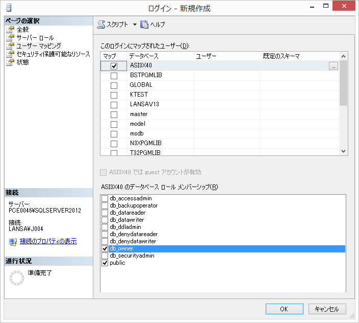Select the 全般 page icon
This screenshot has height=323, width=359.
tap(10, 30)
